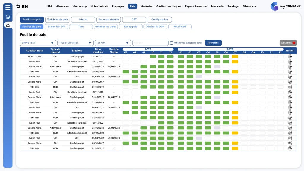Click the Recherche button
This screenshot has height=171, width=304.
(x=213, y=43)
